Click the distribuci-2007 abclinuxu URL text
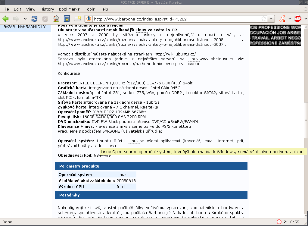The width and height of the screenshot is (308, 226). [x=140, y=45]
